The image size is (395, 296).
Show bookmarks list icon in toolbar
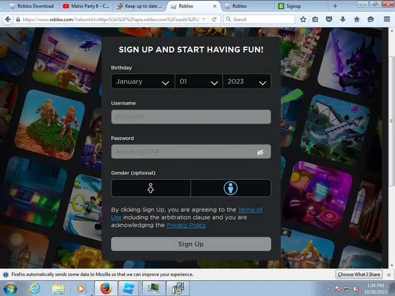click(315, 19)
